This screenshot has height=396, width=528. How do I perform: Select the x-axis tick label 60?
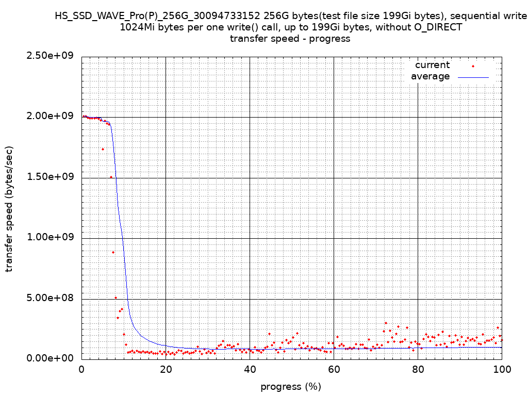click(334, 369)
